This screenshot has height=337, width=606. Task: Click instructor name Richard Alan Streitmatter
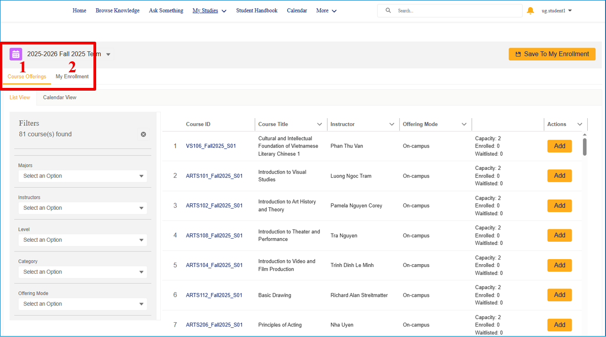pos(359,295)
